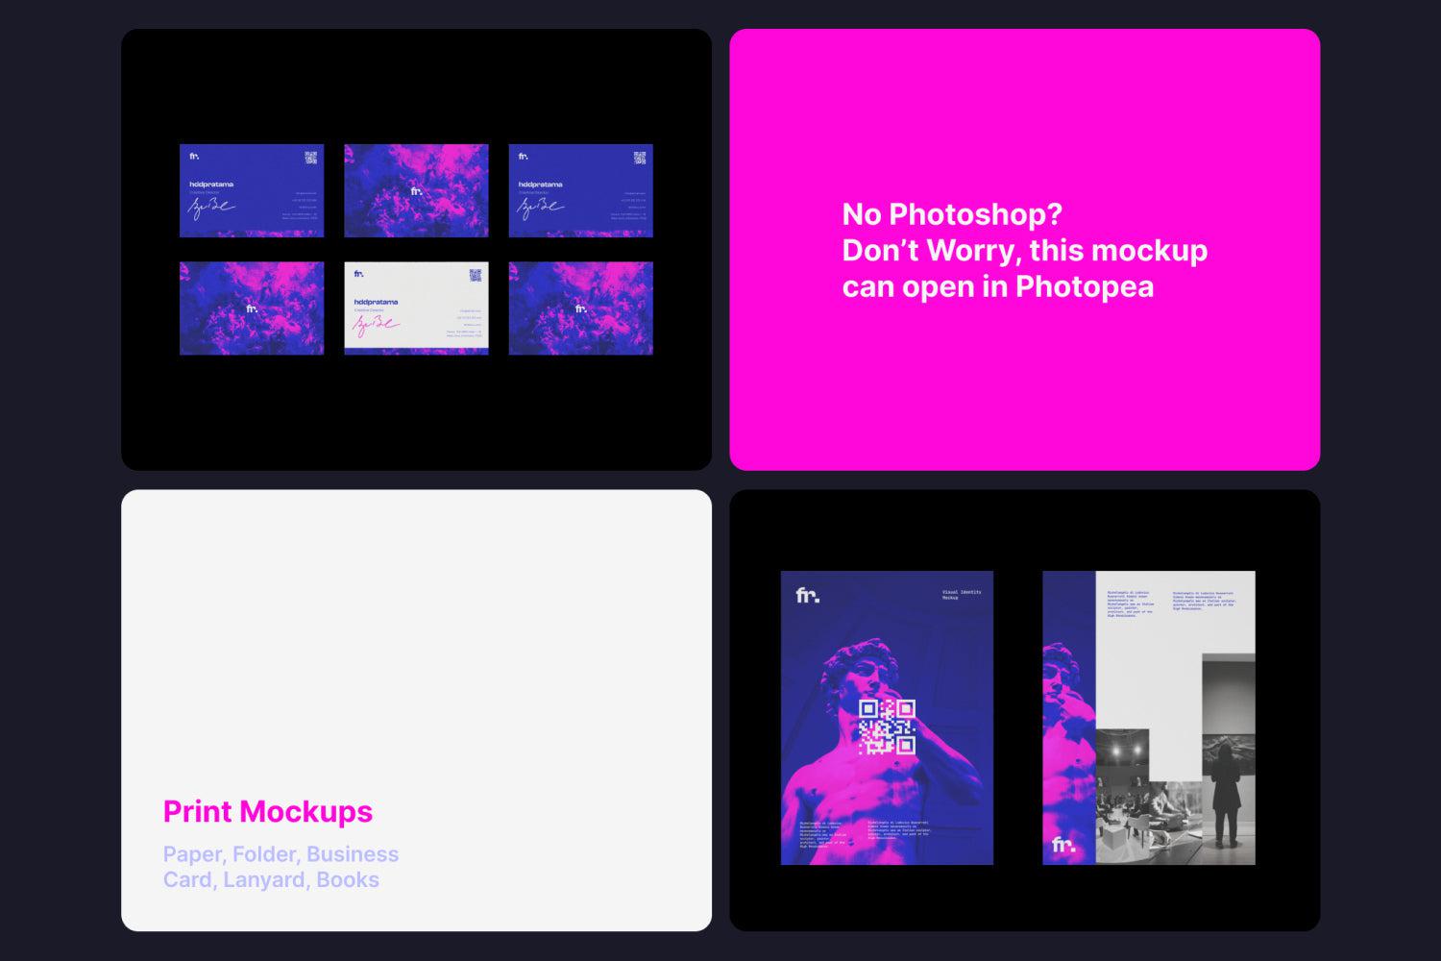Click the Paper, Folder, Business Card subtitle text
Image resolution: width=1441 pixels, height=961 pixels.
click(281, 865)
